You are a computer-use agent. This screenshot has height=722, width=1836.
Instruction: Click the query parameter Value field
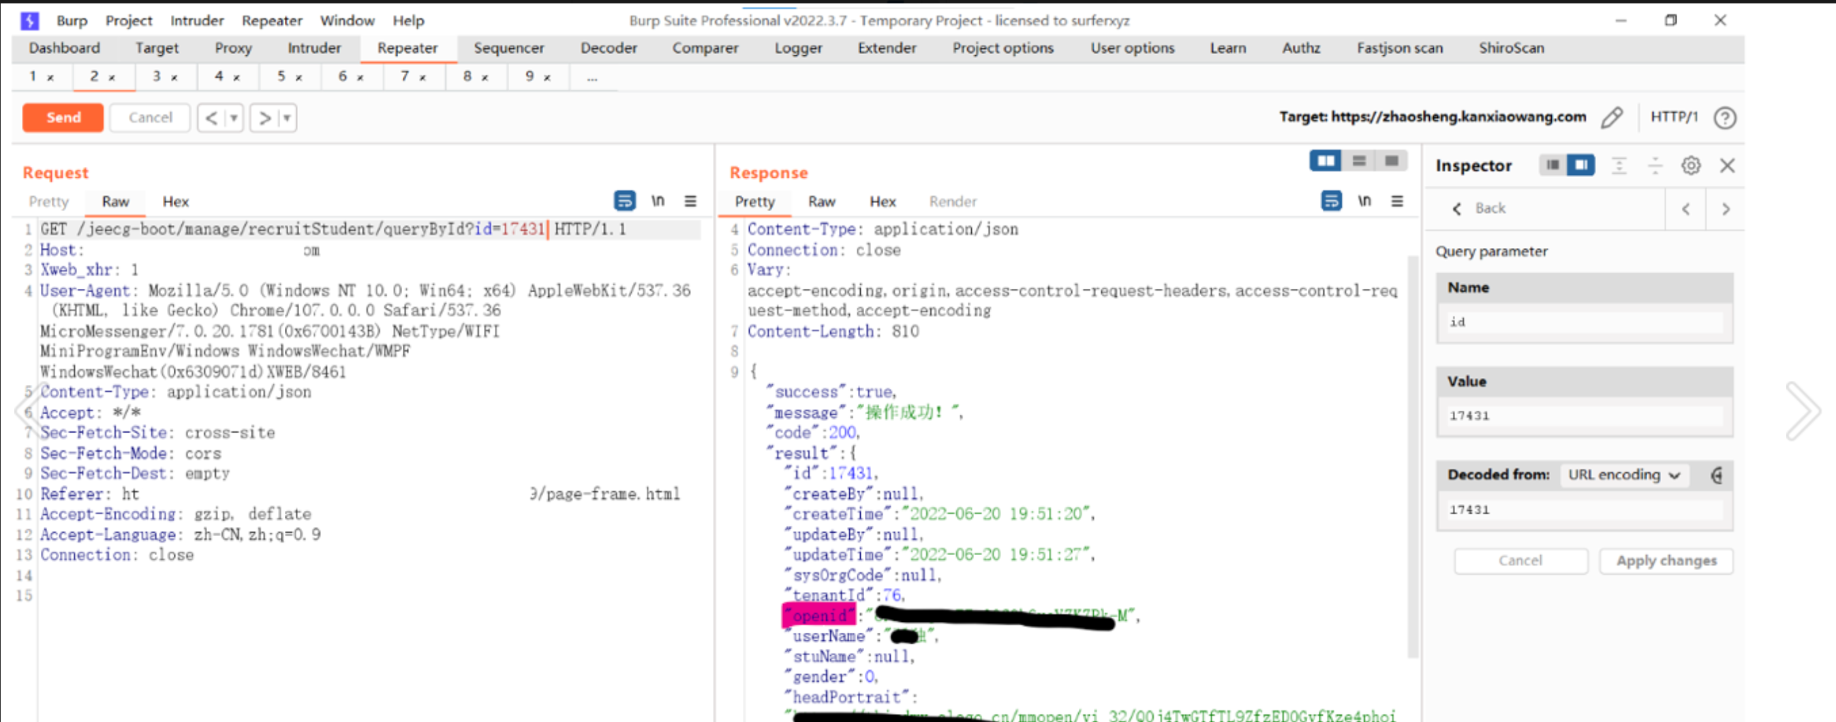[x=1585, y=415]
